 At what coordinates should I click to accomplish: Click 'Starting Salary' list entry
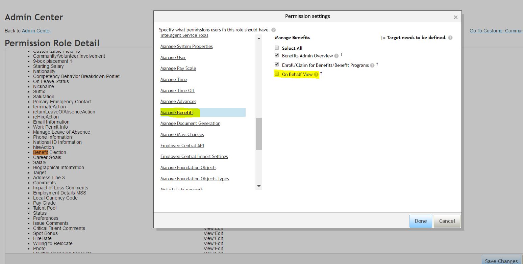(48, 66)
